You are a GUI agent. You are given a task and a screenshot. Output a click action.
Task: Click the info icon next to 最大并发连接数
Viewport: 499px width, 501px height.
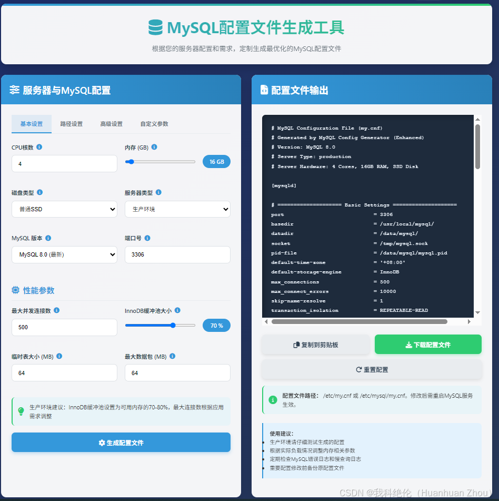(57, 310)
